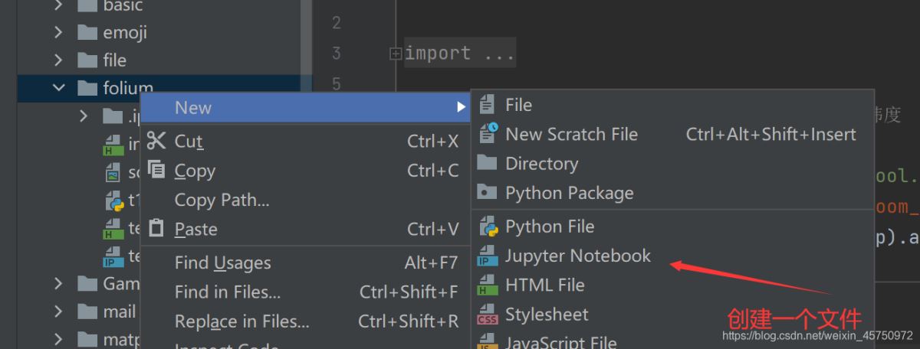Select the basic folder in project tree
The height and width of the screenshot is (349, 920).
click(123, 6)
